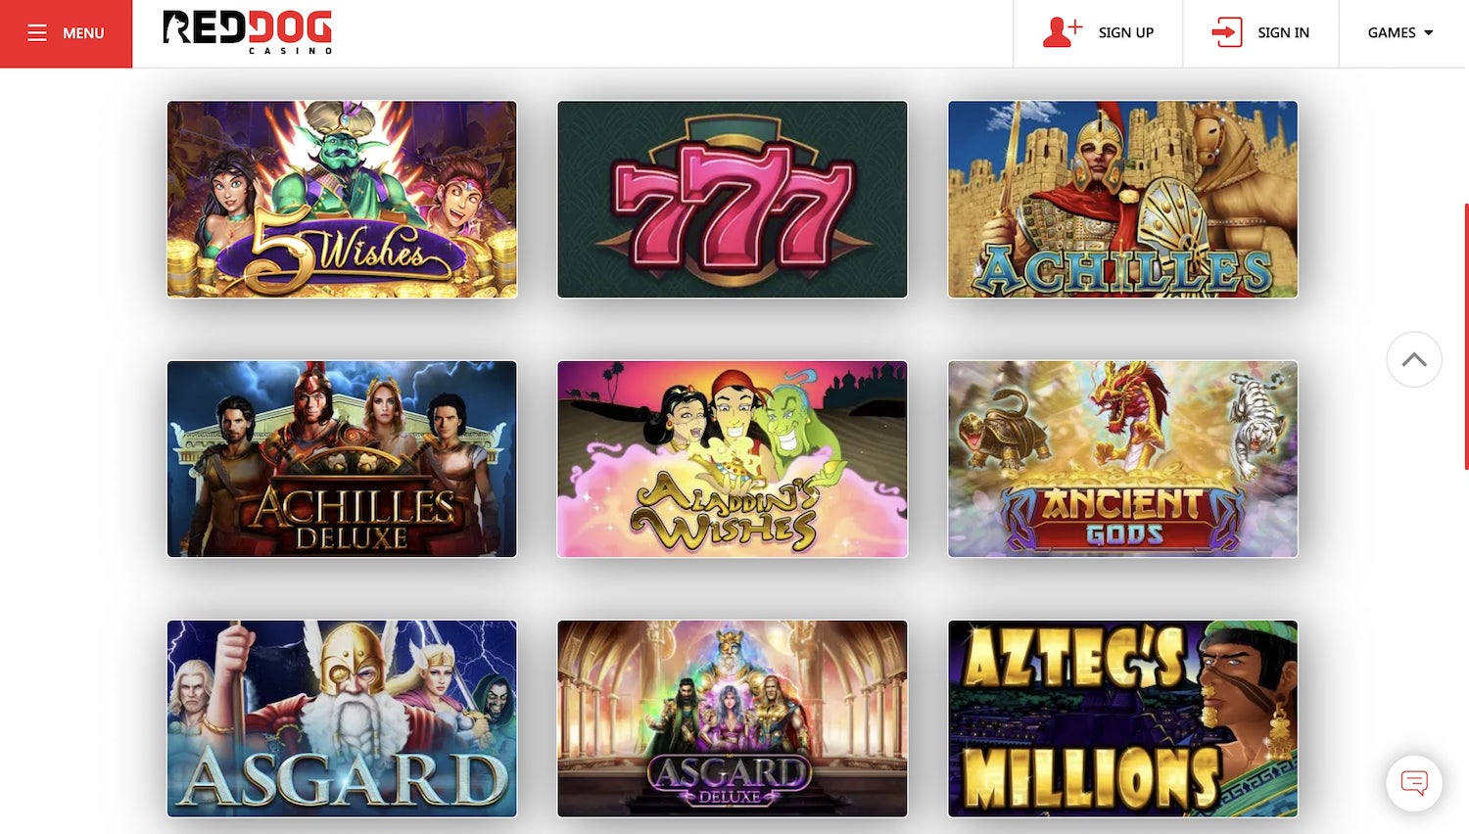Open the Achilles Deluxe game tile
This screenshot has width=1469, height=834.
click(x=342, y=459)
